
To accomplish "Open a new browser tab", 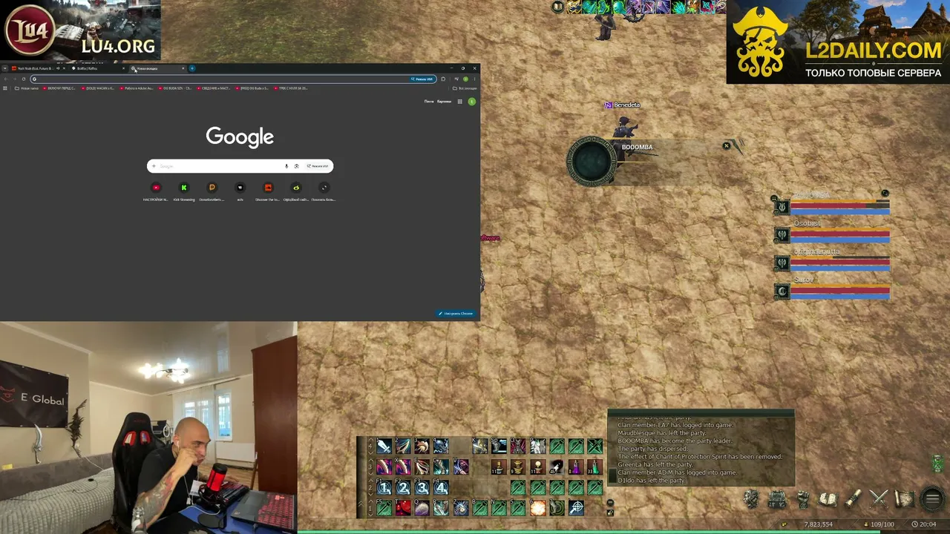I will (x=192, y=68).
